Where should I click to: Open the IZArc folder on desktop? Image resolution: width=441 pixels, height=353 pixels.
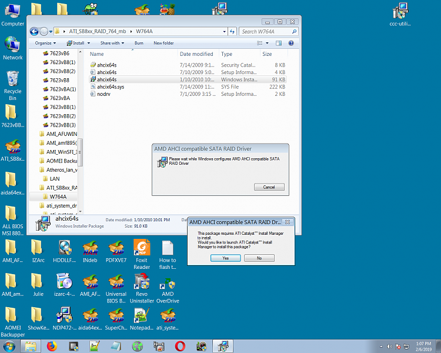pos(38,251)
